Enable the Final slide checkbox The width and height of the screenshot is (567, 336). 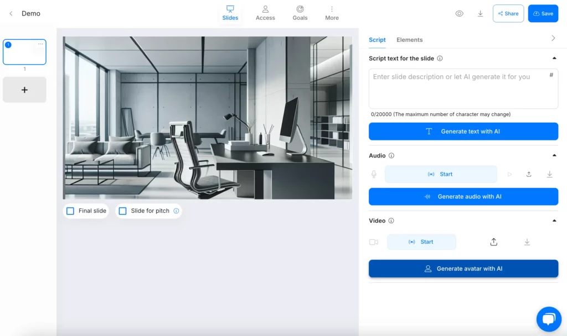click(x=70, y=211)
